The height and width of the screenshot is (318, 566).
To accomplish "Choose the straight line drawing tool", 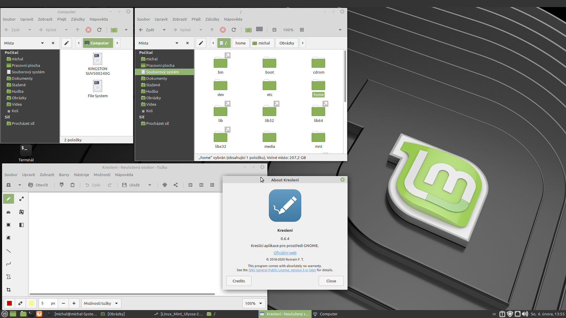I will 9,251.
